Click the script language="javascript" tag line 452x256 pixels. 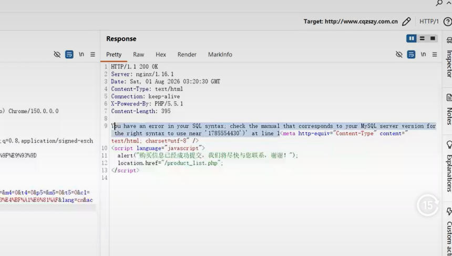(158, 148)
